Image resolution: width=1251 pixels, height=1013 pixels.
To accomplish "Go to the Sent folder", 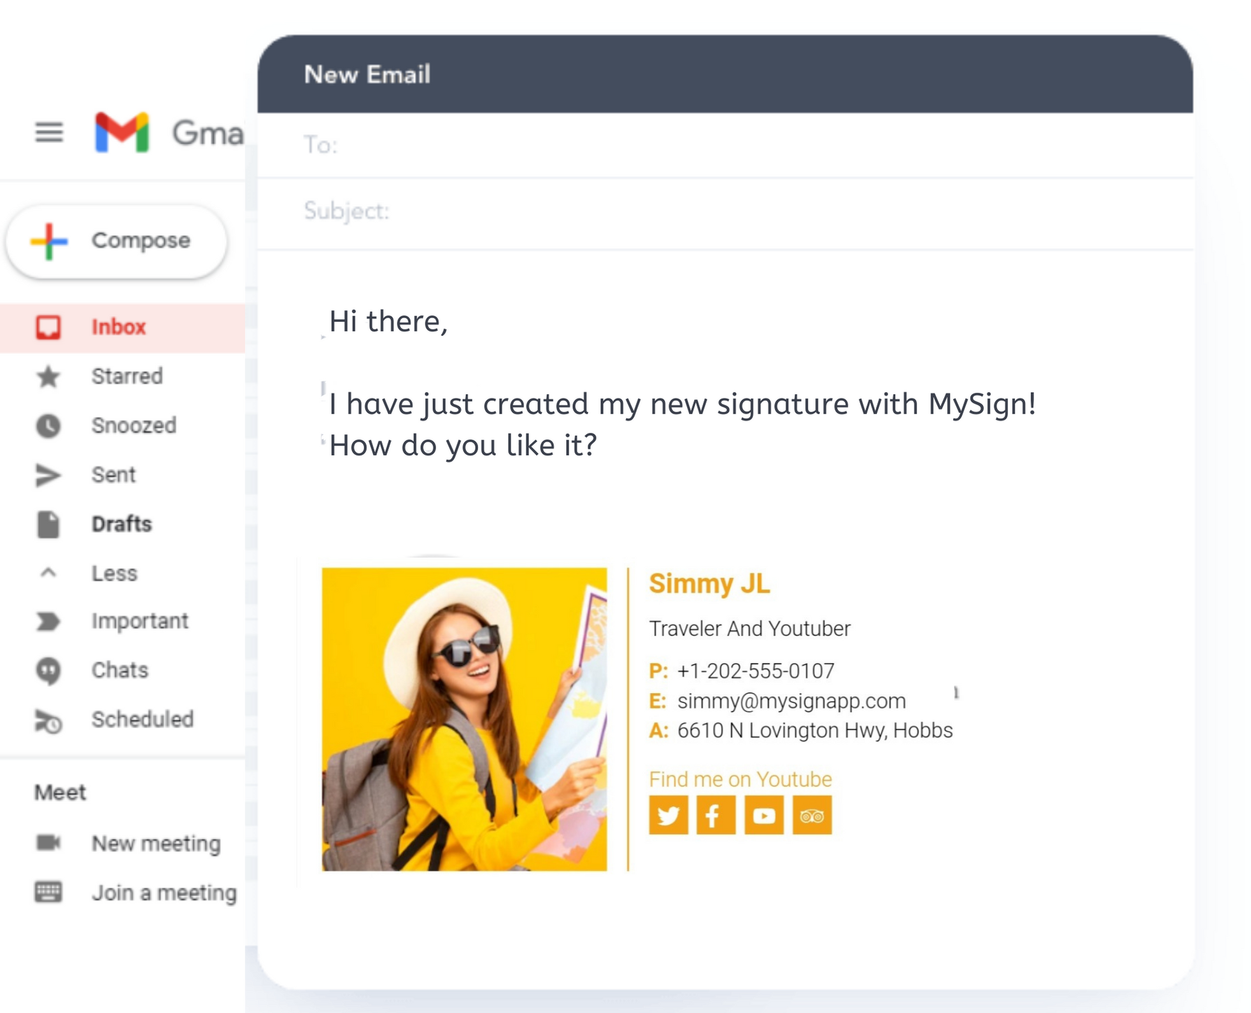I will 113,475.
